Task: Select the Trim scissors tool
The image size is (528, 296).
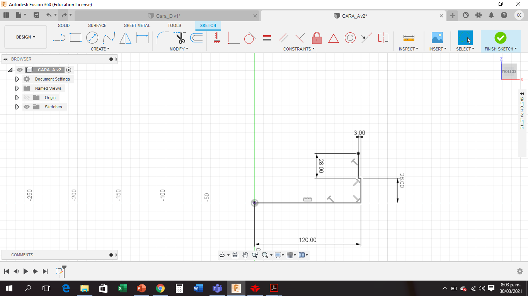Action: pos(180,38)
